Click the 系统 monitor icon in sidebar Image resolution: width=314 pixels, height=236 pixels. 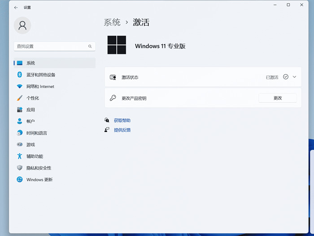tap(20, 63)
